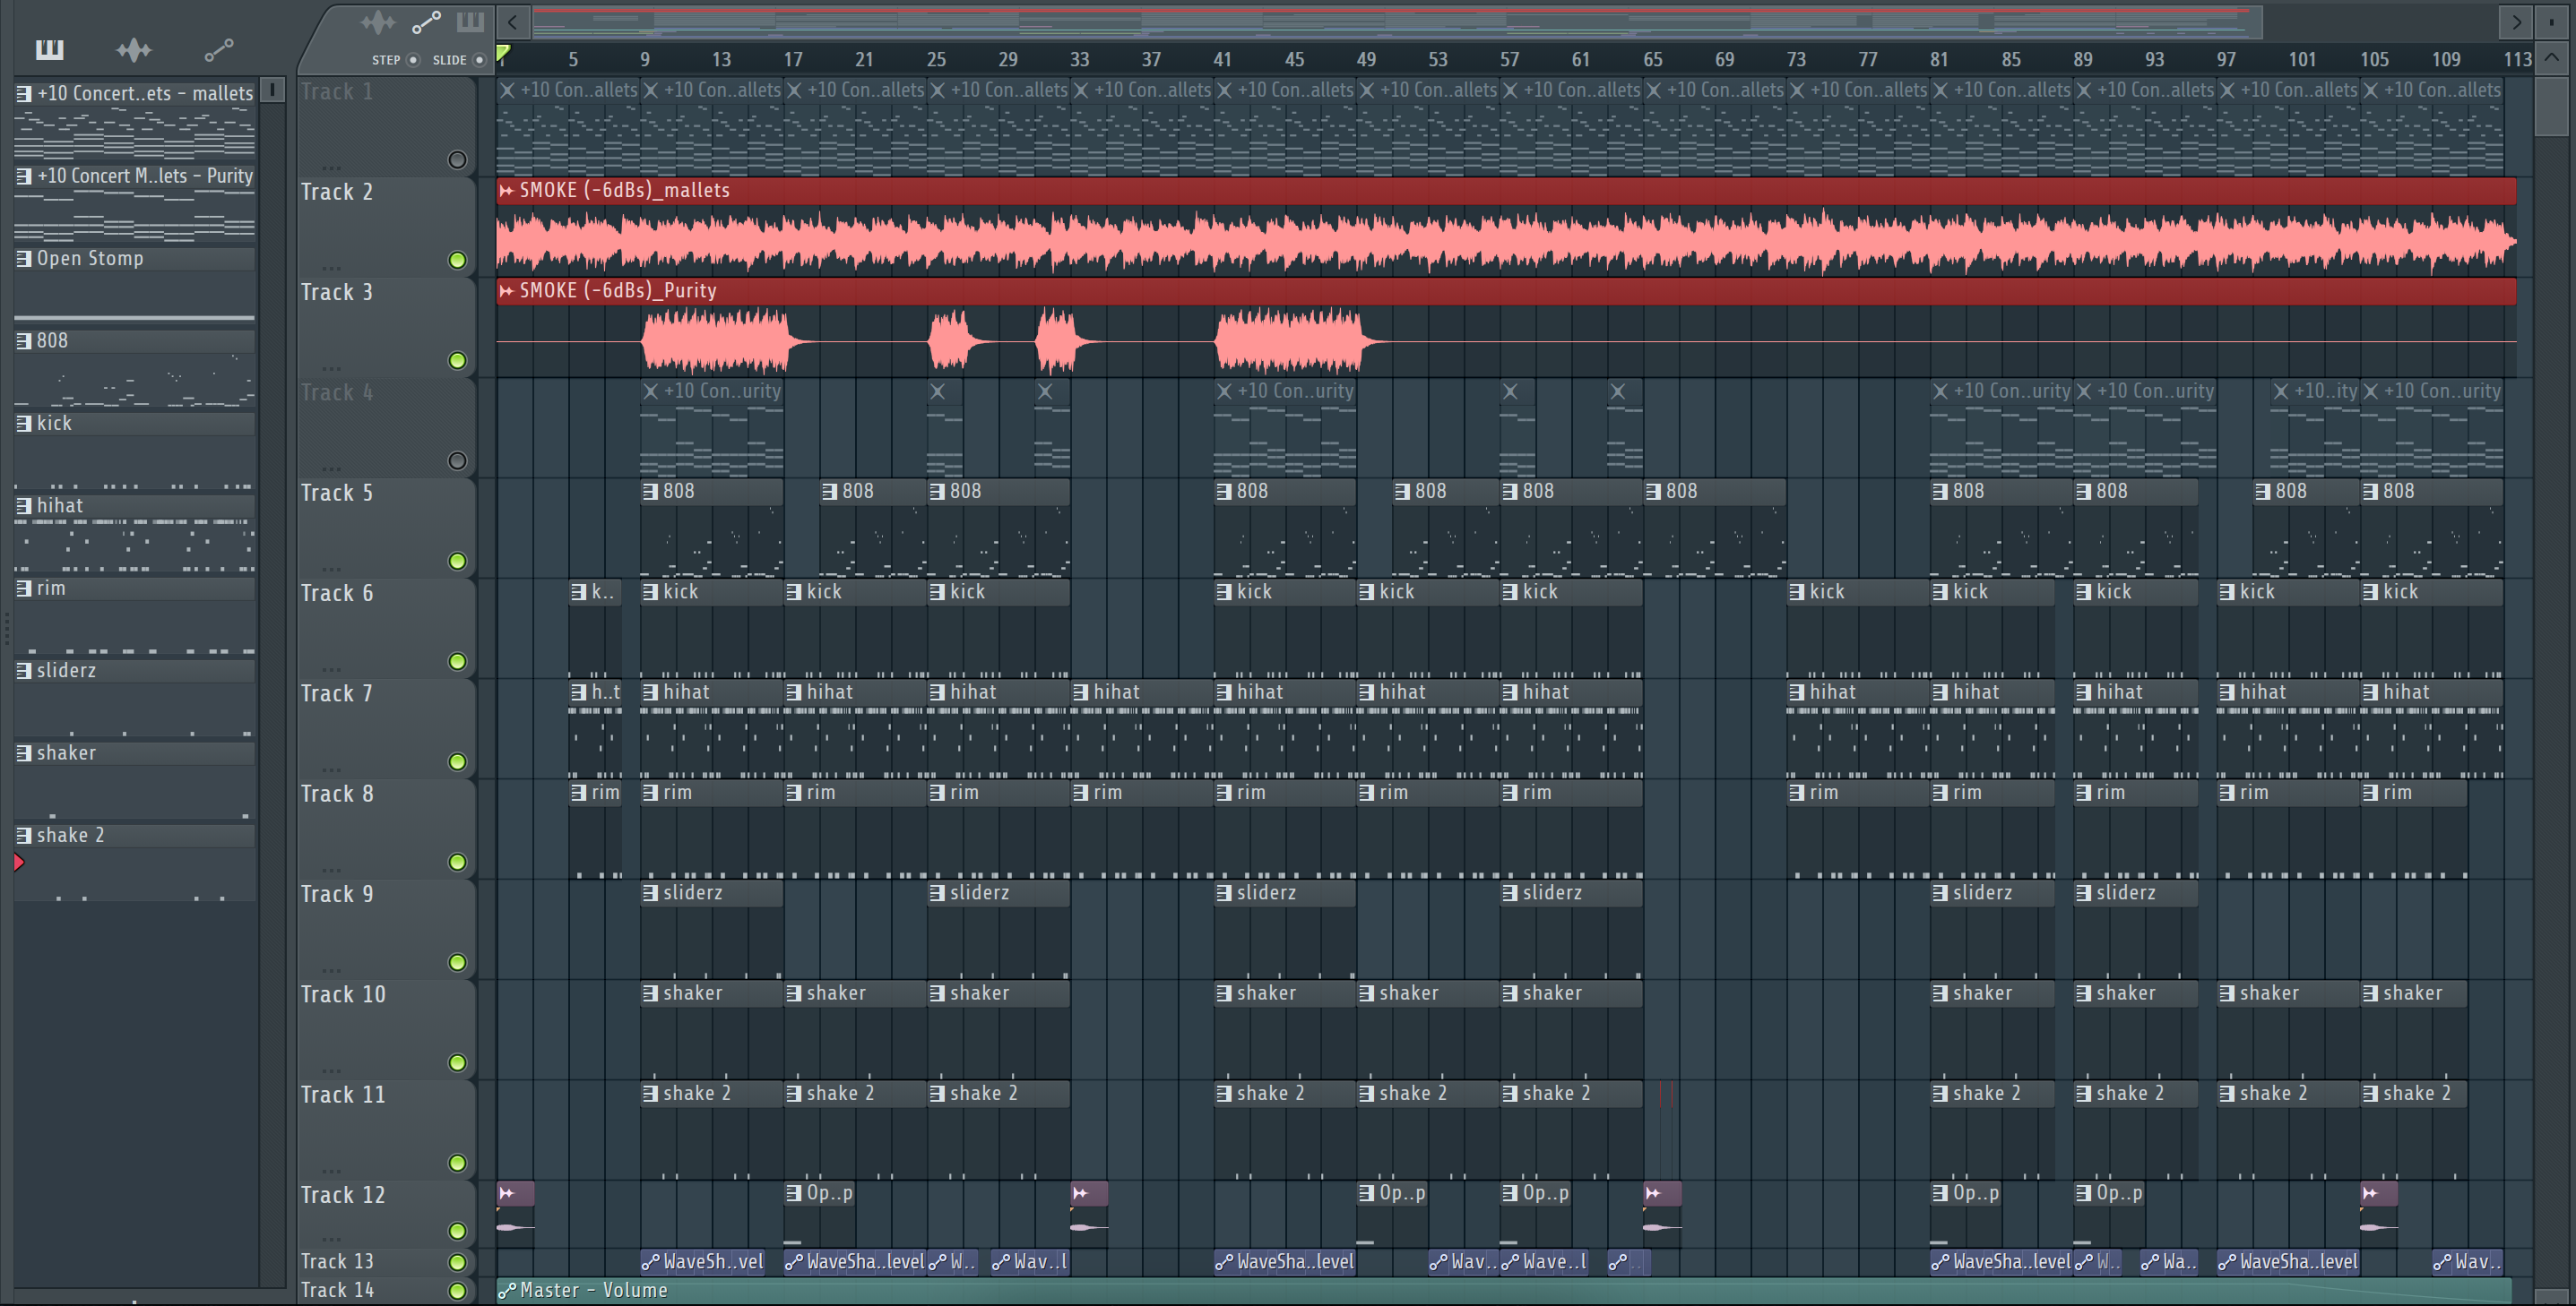The width and height of the screenshot is (2576, 1306).
Task: Click the pattern icon beside 'kick' in picker
Action: [24, 423]
